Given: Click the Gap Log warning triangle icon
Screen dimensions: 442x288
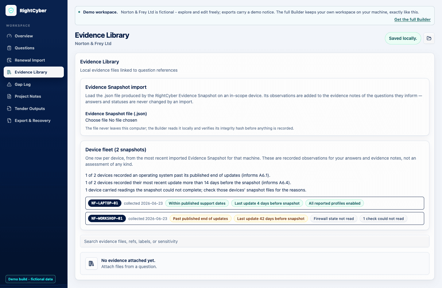Looking at the screenshot, I should coord(9,84).
